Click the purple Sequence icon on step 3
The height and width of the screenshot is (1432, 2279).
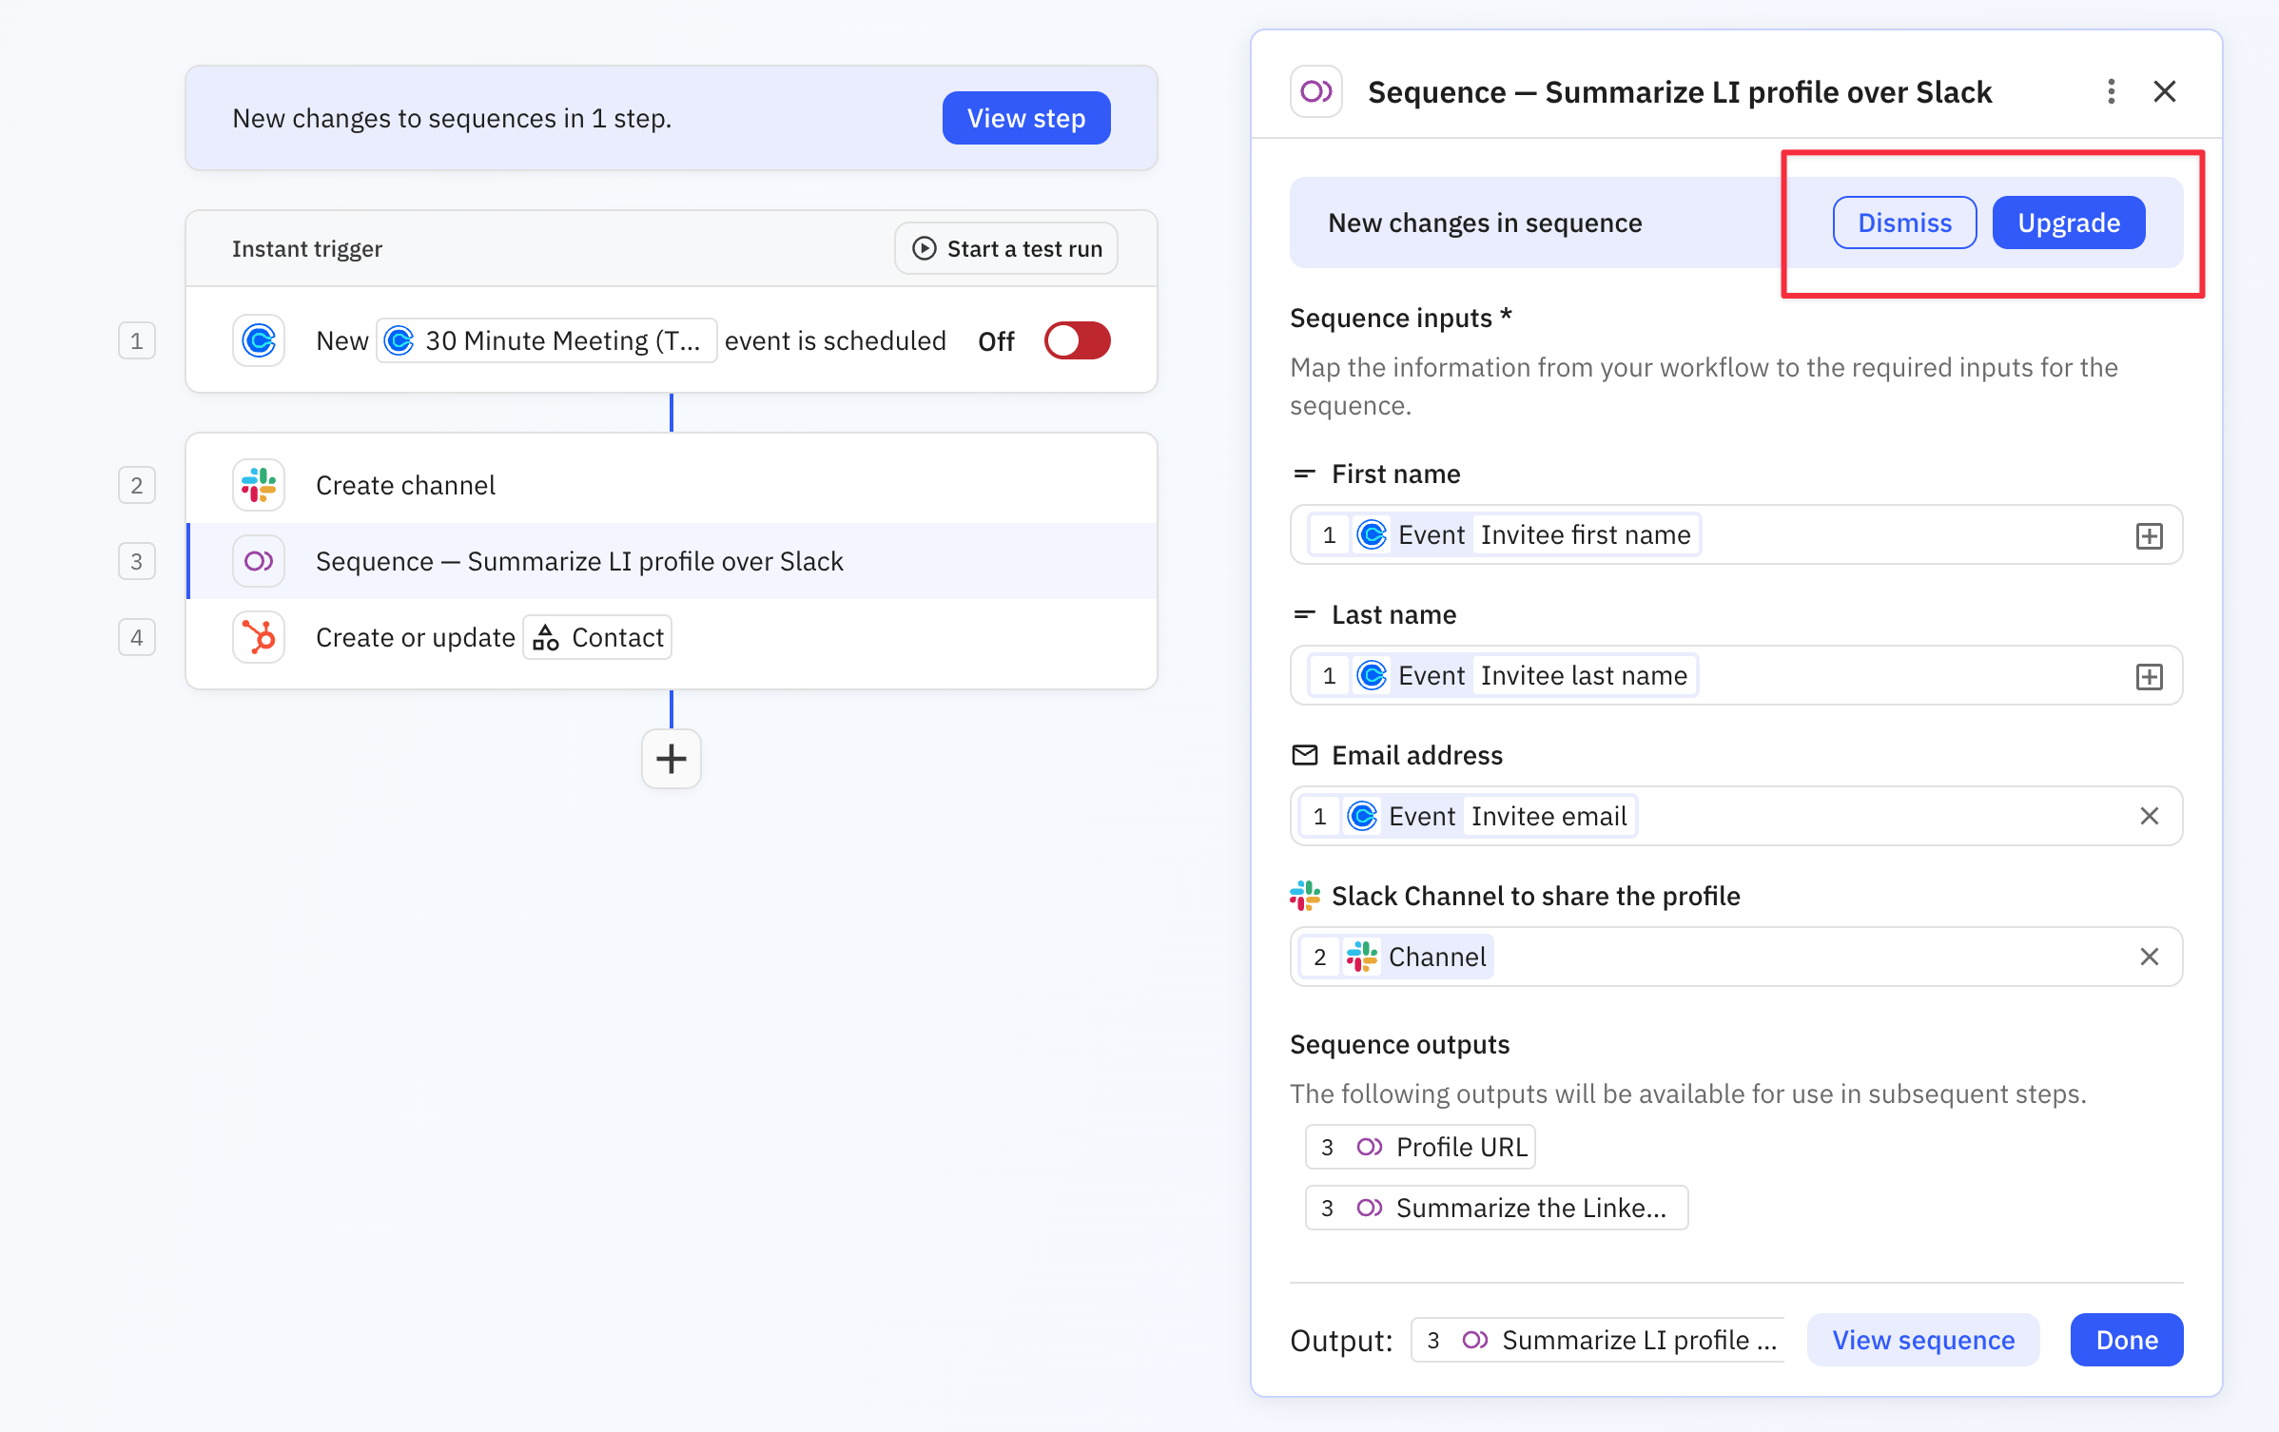(x=258, y=561)
